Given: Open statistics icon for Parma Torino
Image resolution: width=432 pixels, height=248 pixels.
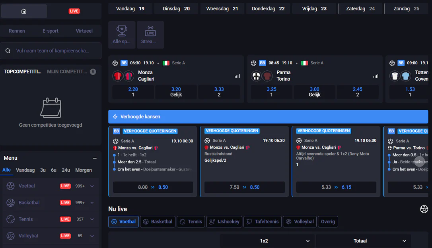Looking at the screenshot, I should (x=376, y=76).
